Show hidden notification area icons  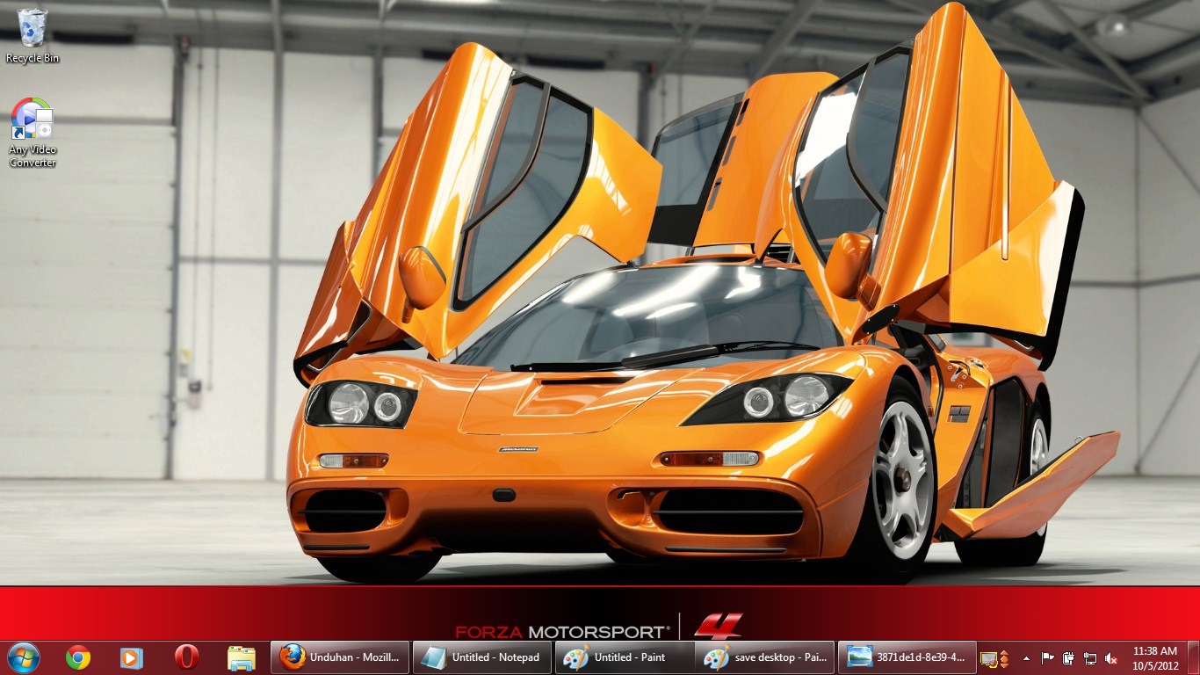pyautogui.click(x=1027, y=658)
